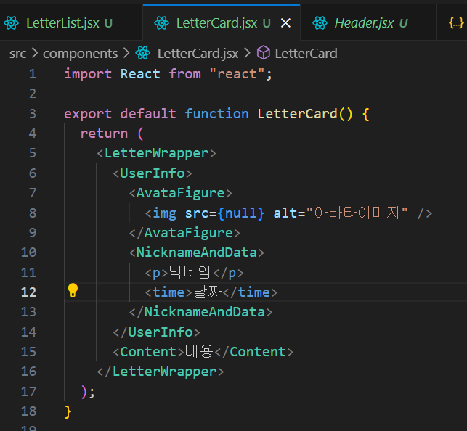The height and width of the screenshot is (431, 467).
Task: Click the LetterCard symbol breadcrumb
Action: click(306, 54)
